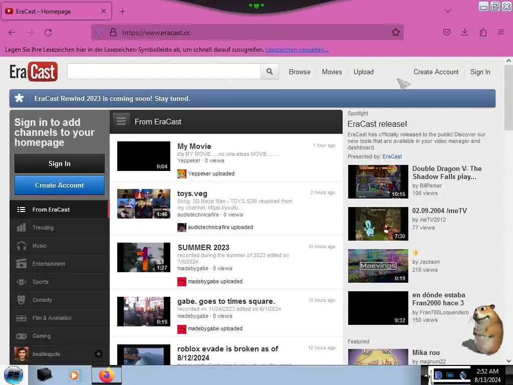This screenshot has width=513, height=385.
Task: Click the madebygabe channel name under SUMMER 2023
Action: click(193, 269)
